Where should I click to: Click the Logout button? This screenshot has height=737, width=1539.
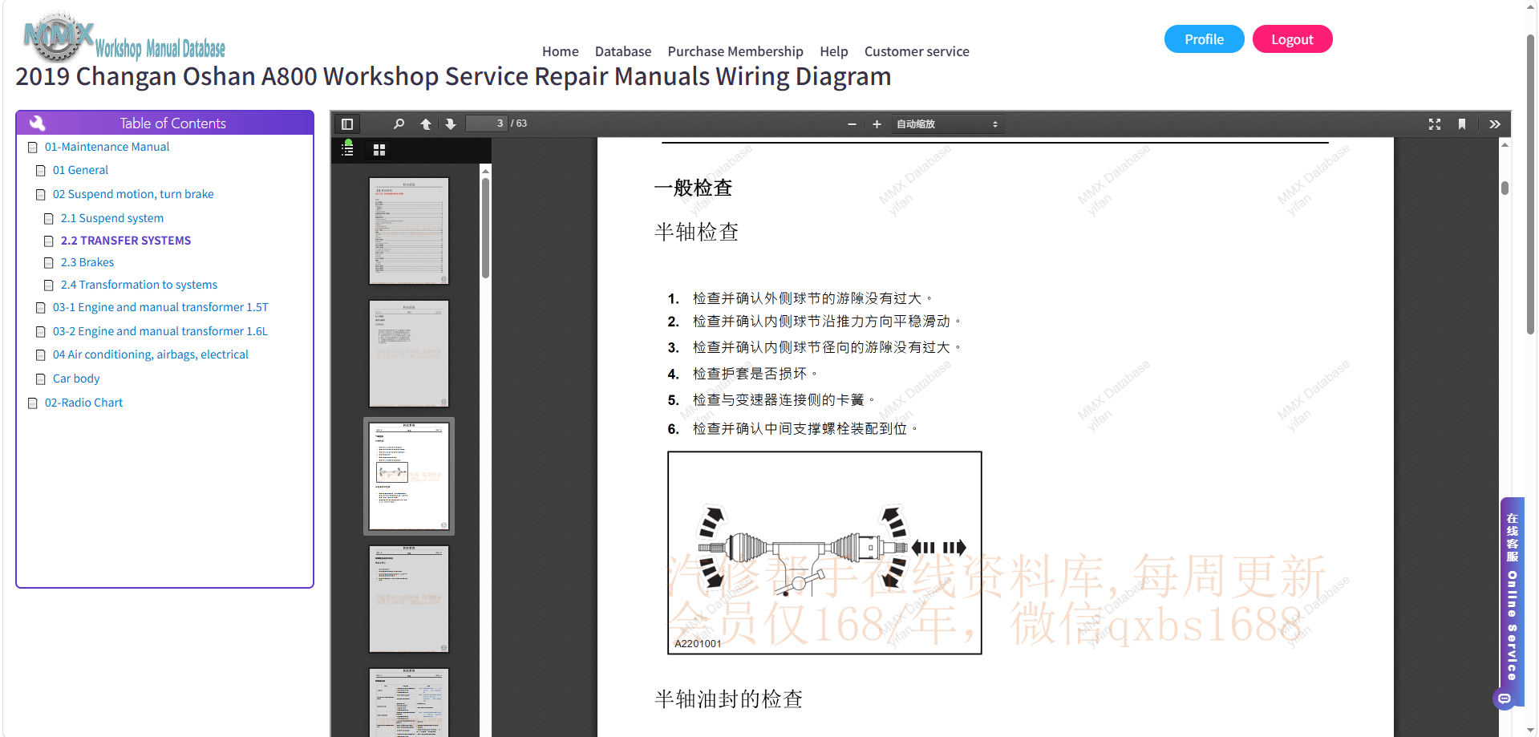click(1292, 39)
